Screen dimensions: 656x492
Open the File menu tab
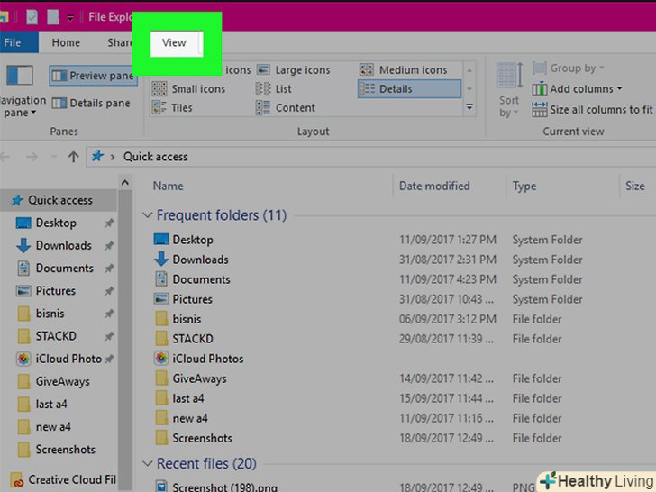17,42
